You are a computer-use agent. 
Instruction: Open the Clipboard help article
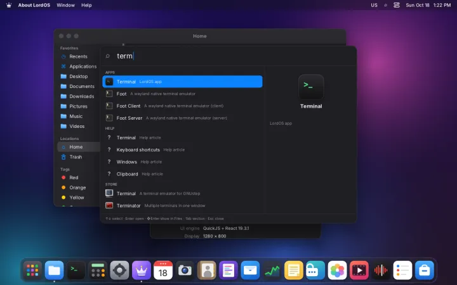point(182,174)
